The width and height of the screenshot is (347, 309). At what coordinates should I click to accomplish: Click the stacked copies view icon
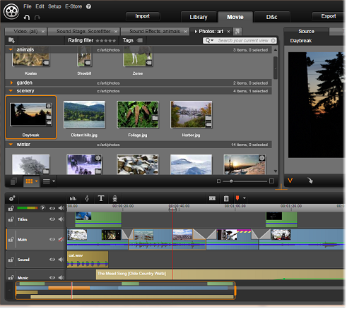click(13, 181)
